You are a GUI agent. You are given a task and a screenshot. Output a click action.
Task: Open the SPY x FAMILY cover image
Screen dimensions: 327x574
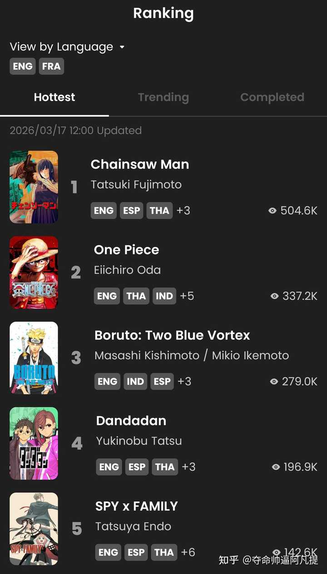34,529
